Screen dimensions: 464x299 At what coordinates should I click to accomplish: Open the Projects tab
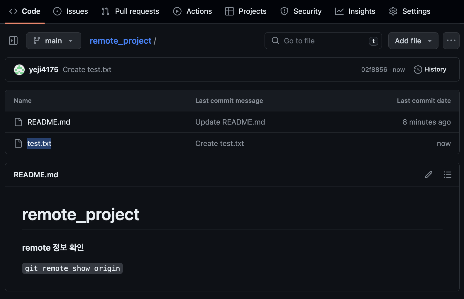pos(246,11)
